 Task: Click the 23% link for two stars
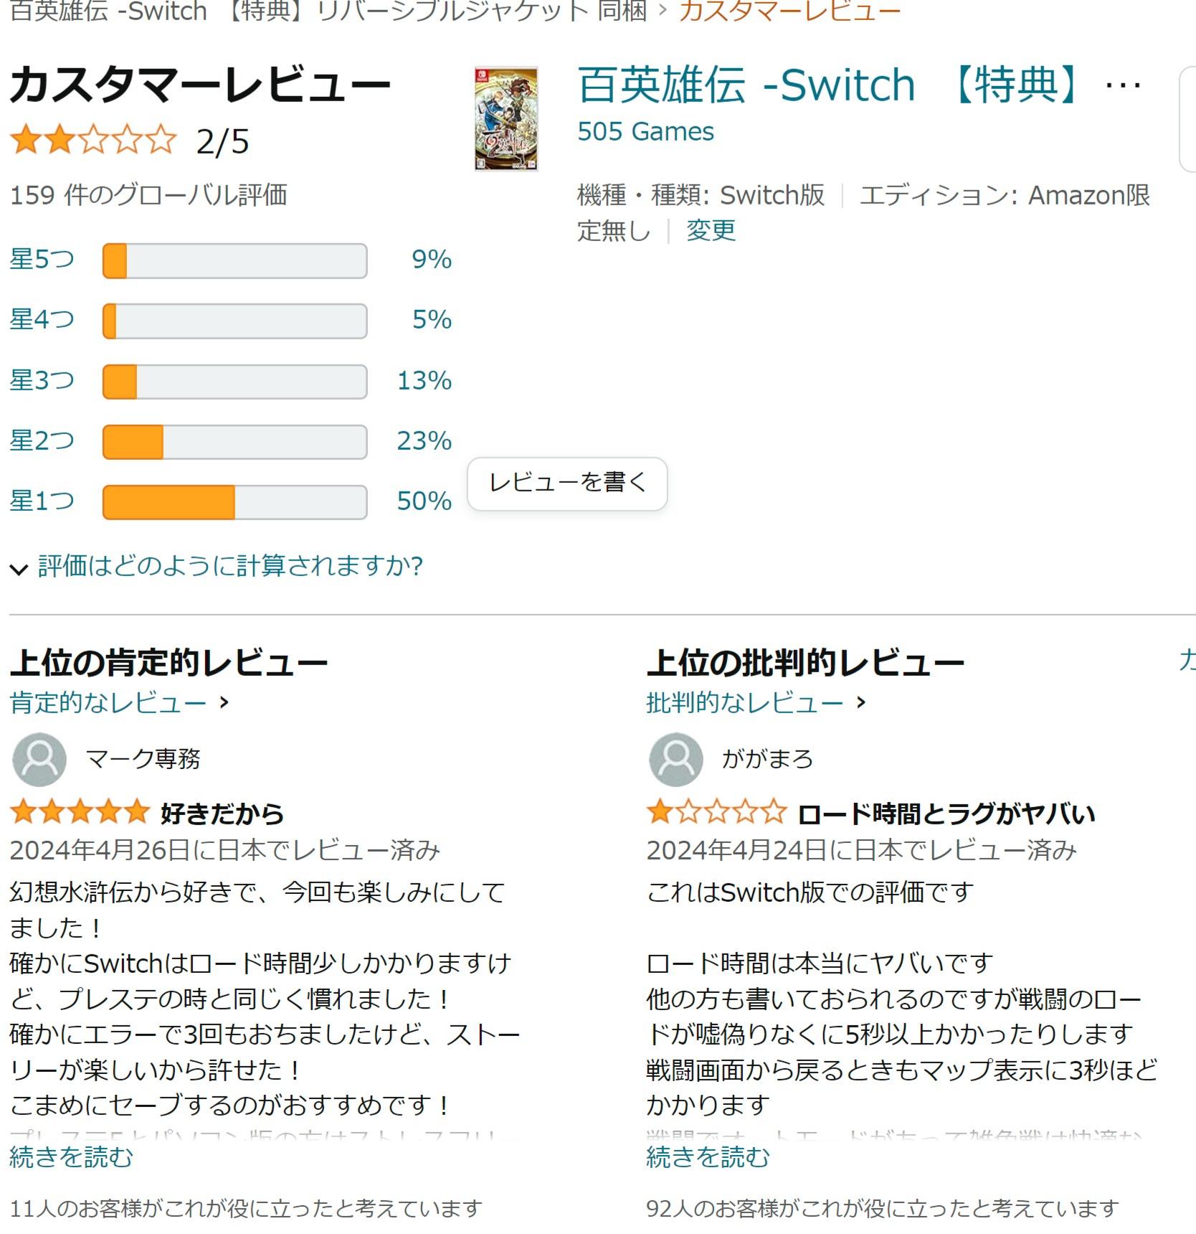click(x=424, y=441)
